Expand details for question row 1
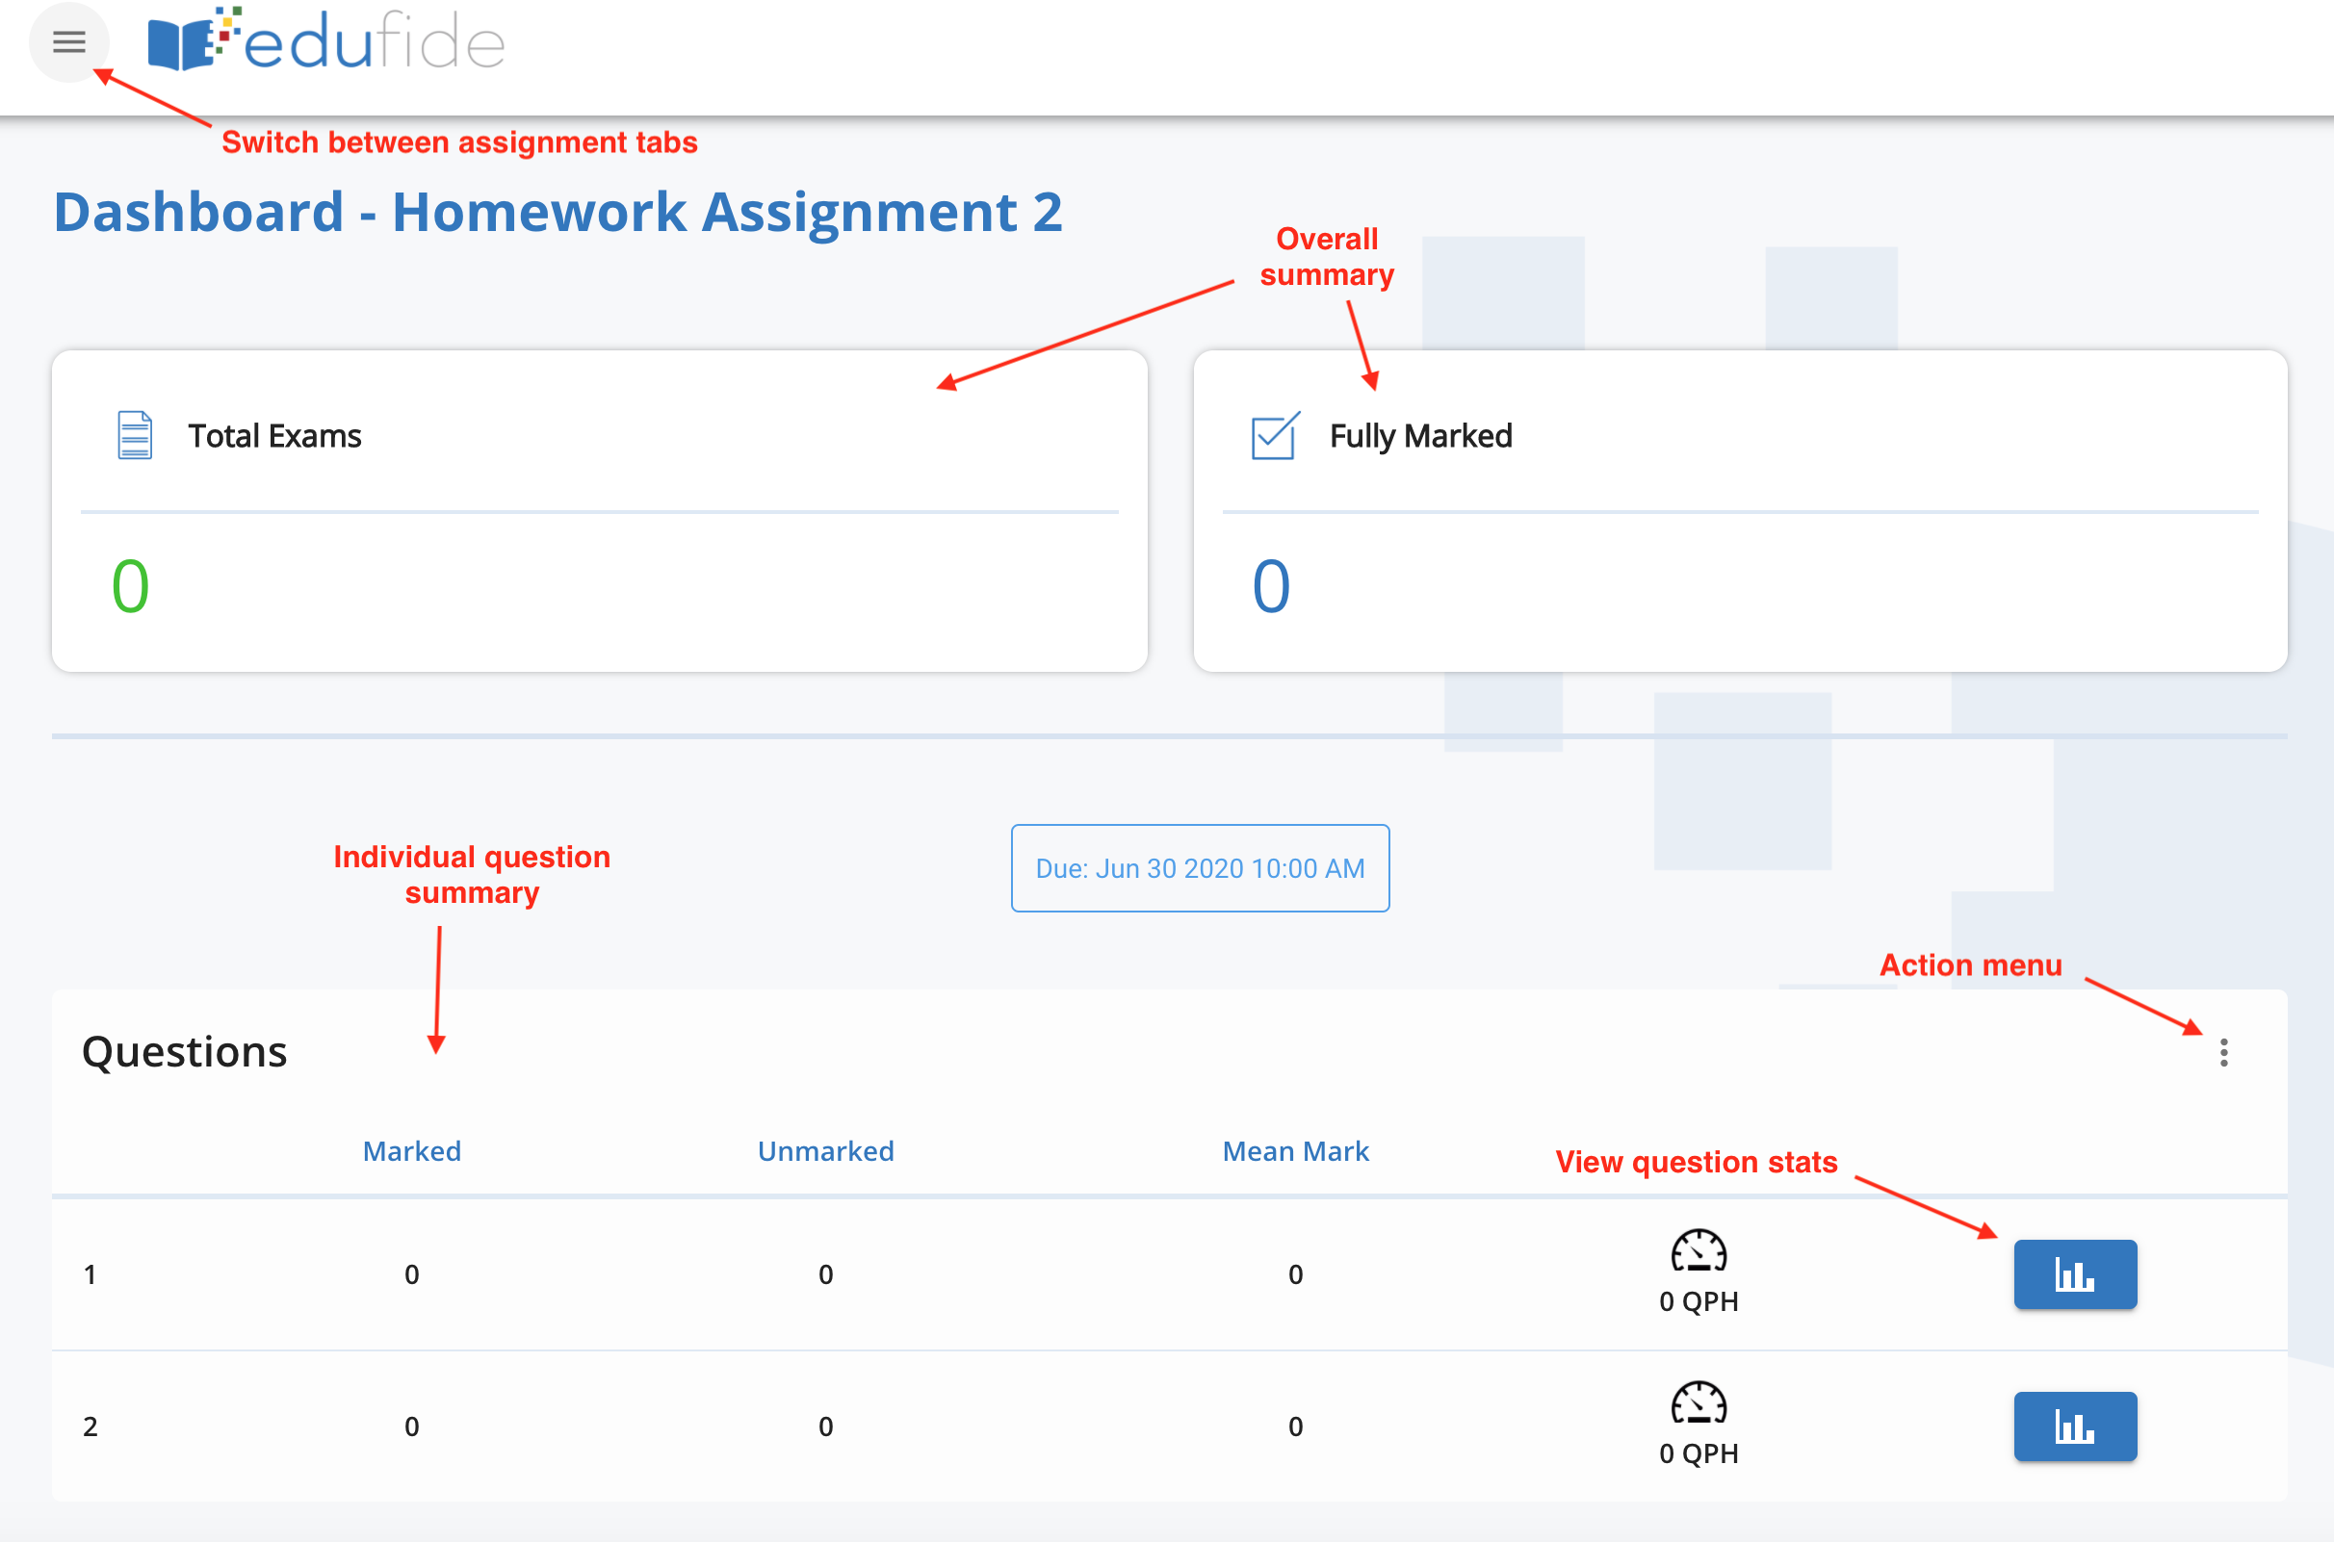This screenshot has height=1542, width=2334. pos(90,1273)
